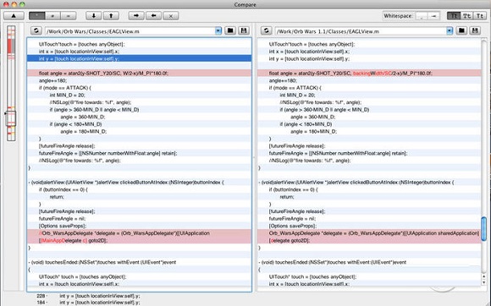
Task: Save the right file with floppy icon
Action: [x=475, y=30]
